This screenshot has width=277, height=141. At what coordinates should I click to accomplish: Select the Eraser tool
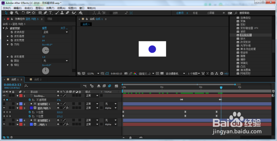[x=68, y=13]
